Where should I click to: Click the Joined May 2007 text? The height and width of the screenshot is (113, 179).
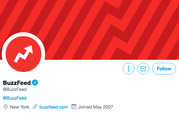pos(95,107)
